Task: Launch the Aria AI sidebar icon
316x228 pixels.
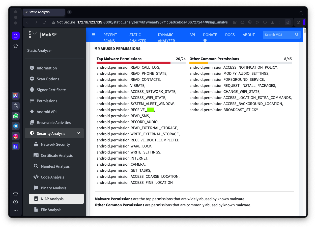Action: click(x=16, y=96)
